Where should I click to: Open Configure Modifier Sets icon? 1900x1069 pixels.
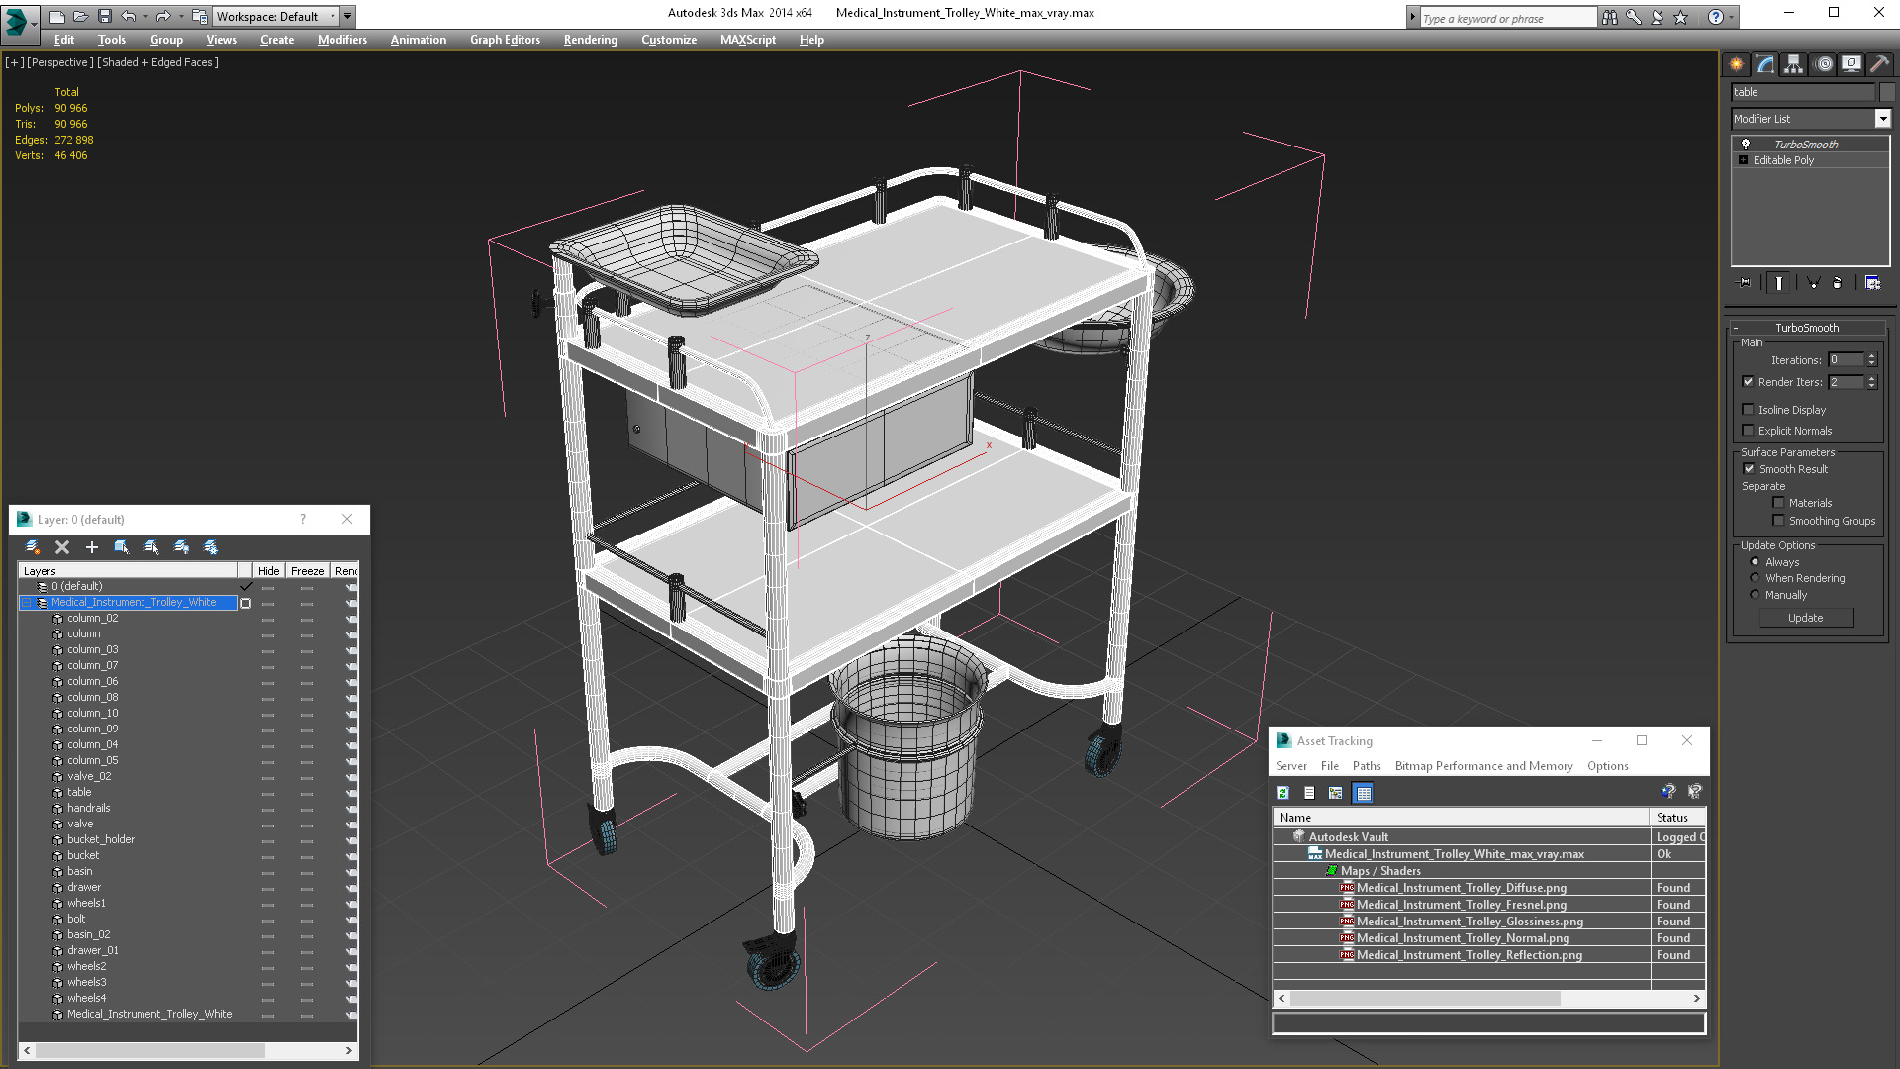click(1872, 283)
